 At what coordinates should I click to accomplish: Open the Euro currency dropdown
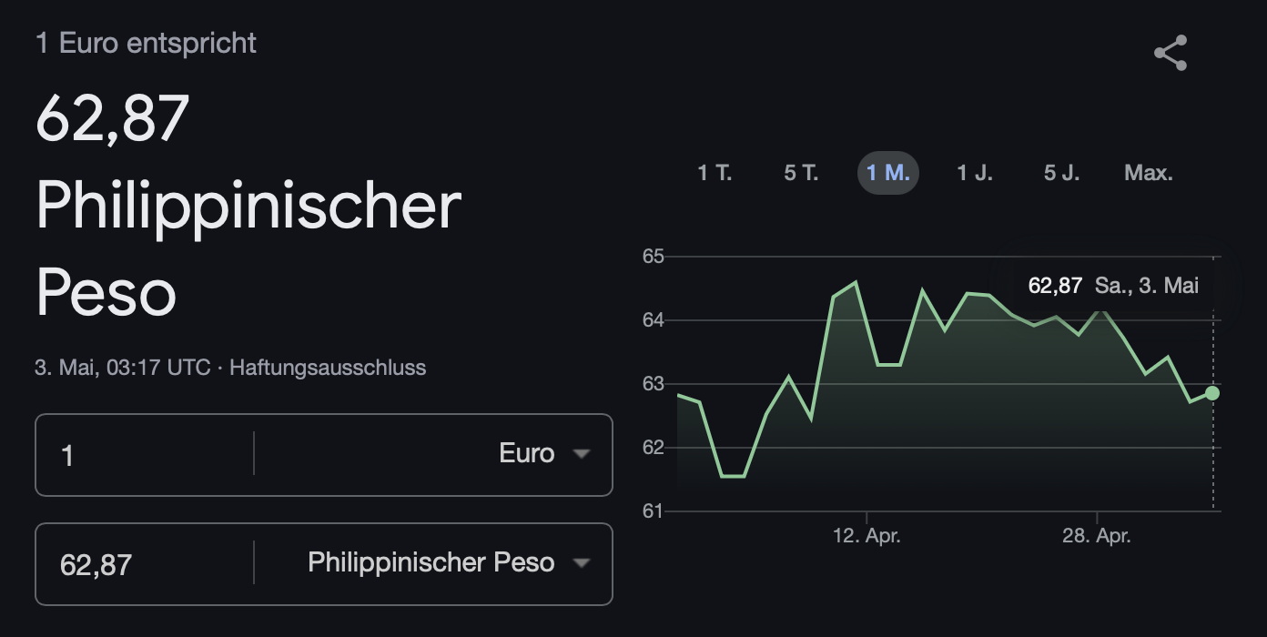pos(433,454)
